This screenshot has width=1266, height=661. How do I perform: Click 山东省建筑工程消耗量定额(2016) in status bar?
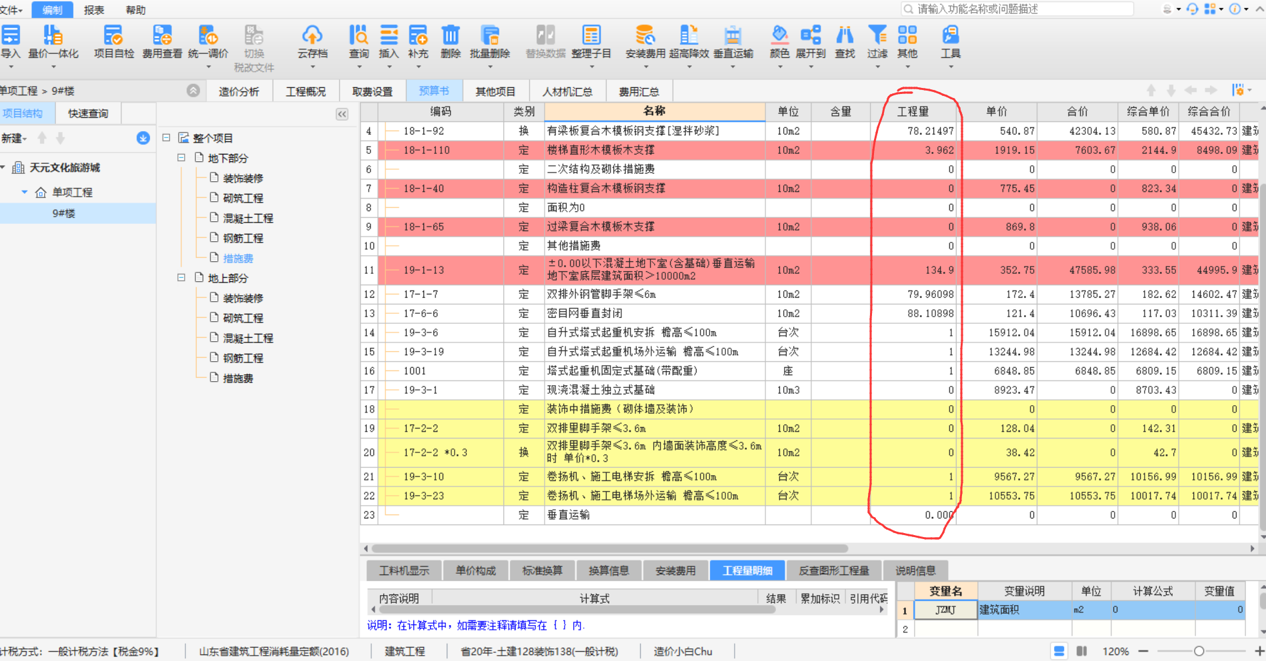(274, 651)
